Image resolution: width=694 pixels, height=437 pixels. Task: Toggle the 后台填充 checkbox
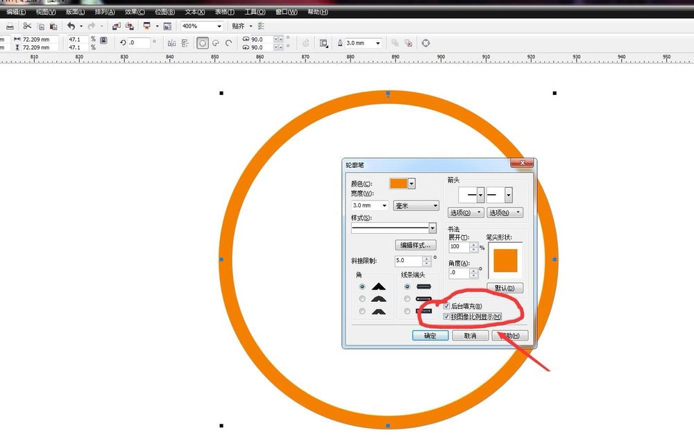[446, 306]
